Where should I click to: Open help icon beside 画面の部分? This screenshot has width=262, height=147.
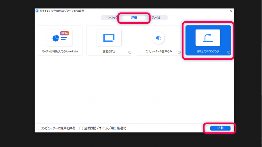click(x=130, y=52)
